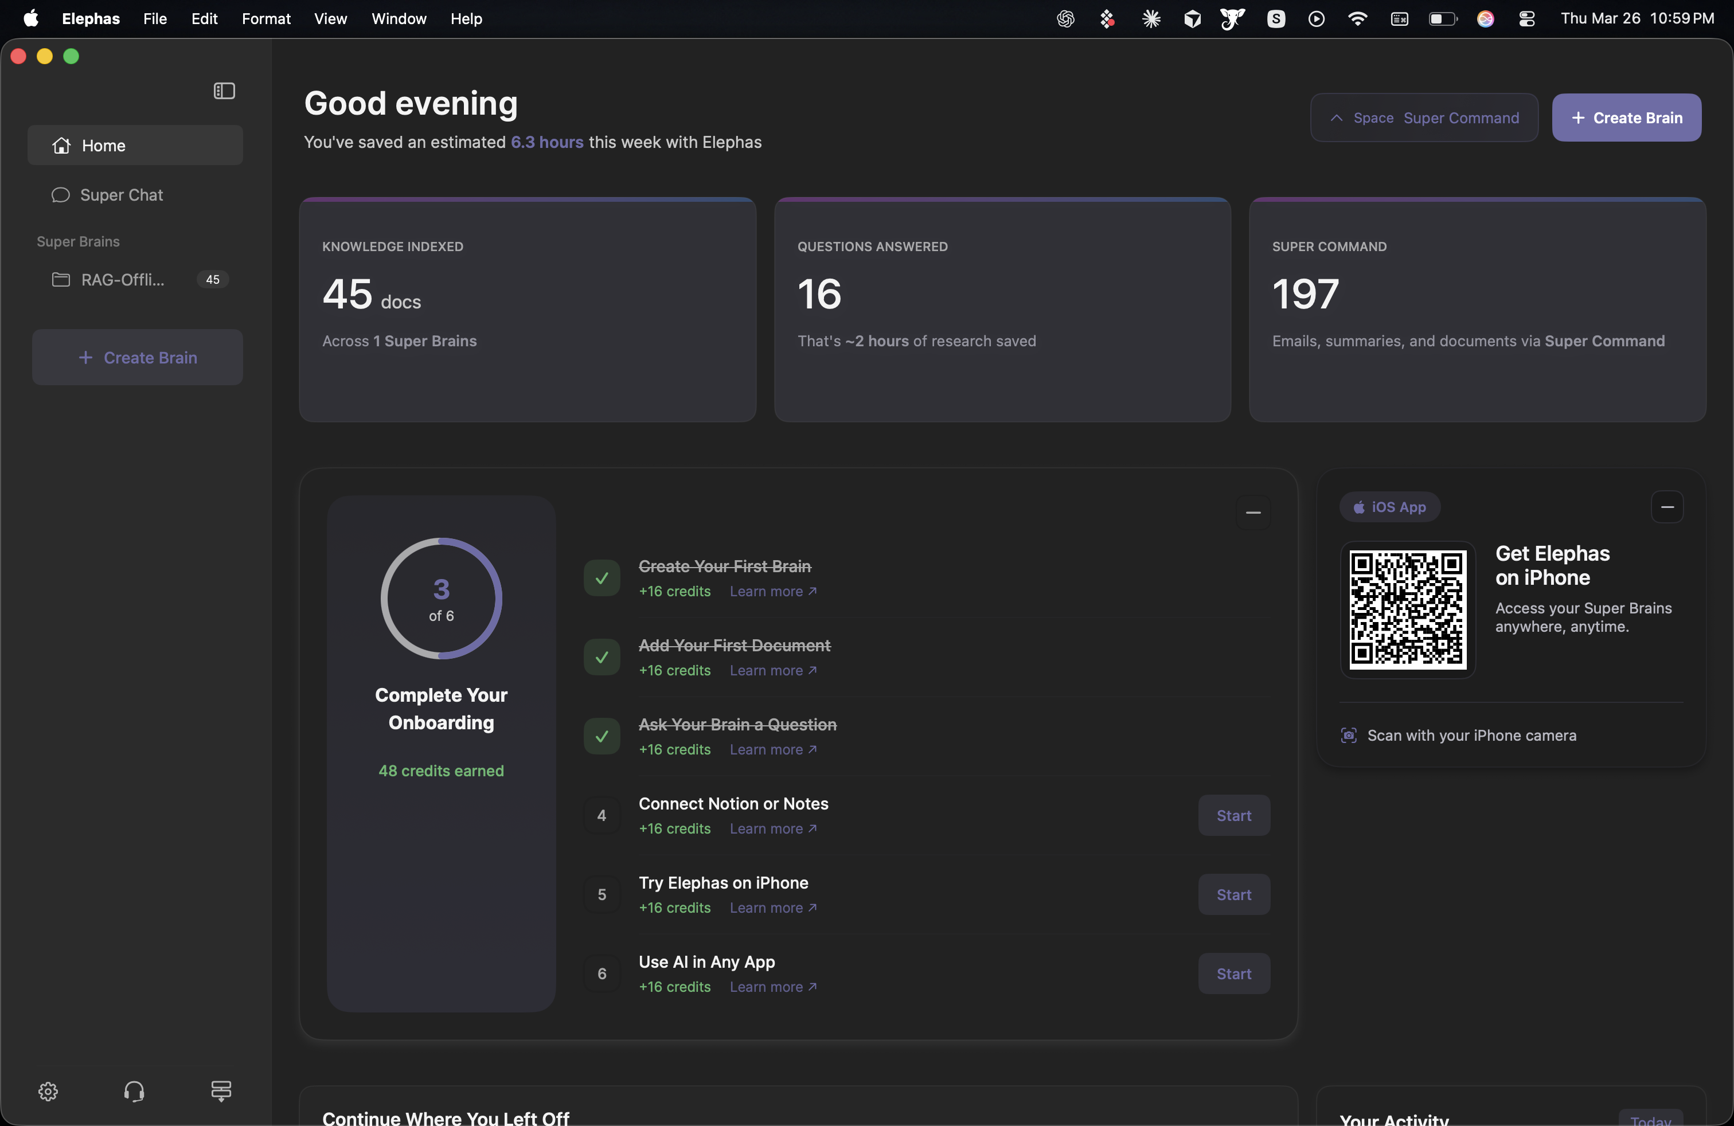Toggle the sidebar panel icon

[224, 91]
